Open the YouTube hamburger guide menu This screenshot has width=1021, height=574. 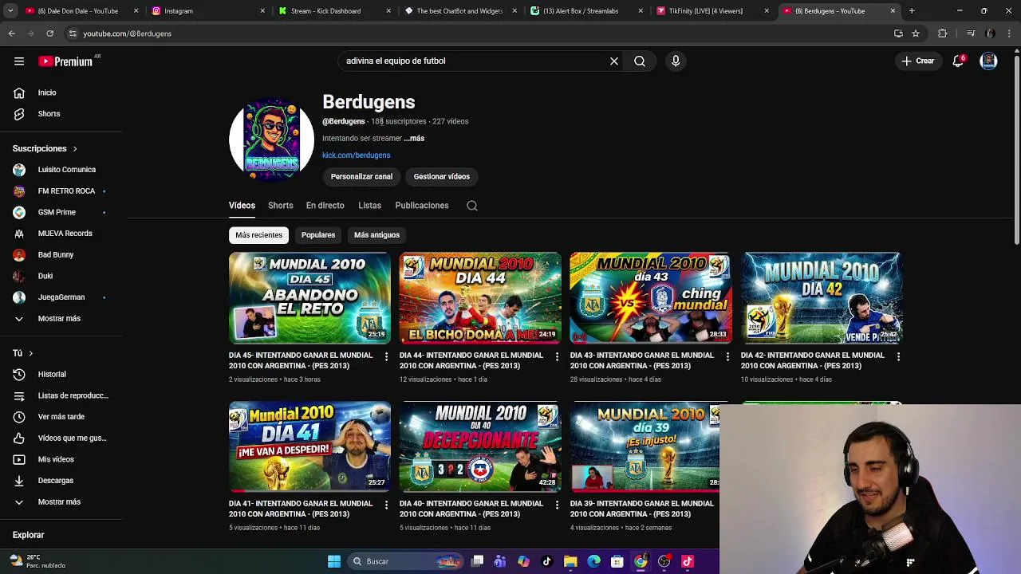coord(18,61)
